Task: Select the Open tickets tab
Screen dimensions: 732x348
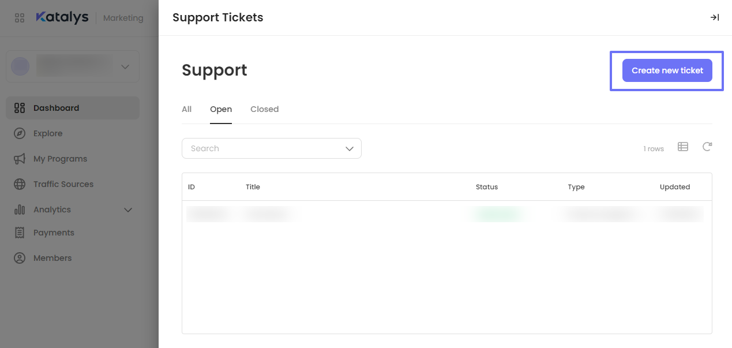Action: click(221, 109)
